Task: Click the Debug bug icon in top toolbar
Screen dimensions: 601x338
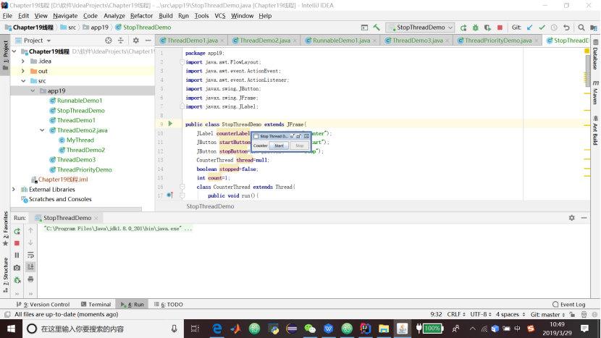Action: click(476, 28)
